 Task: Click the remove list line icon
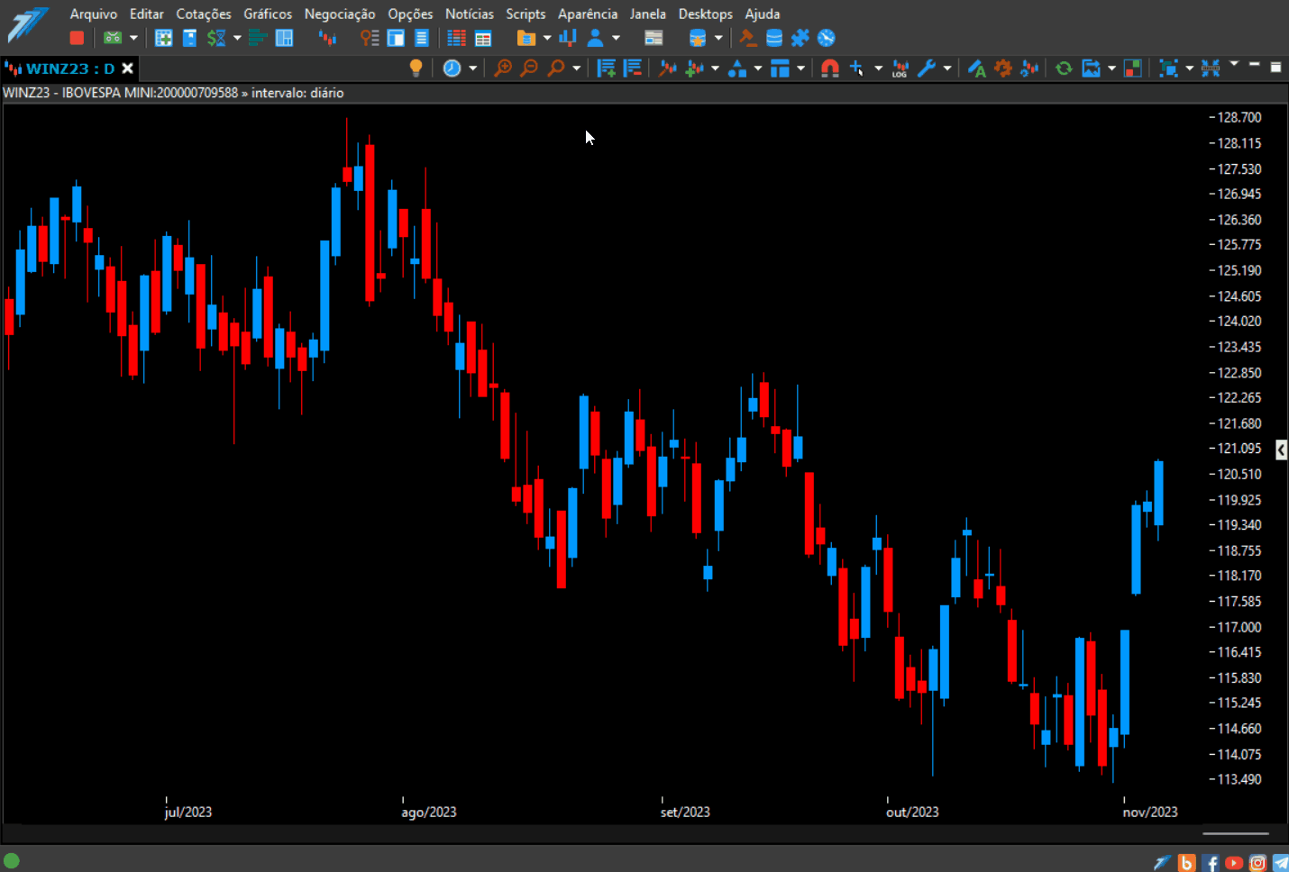(x=633, y=68)
